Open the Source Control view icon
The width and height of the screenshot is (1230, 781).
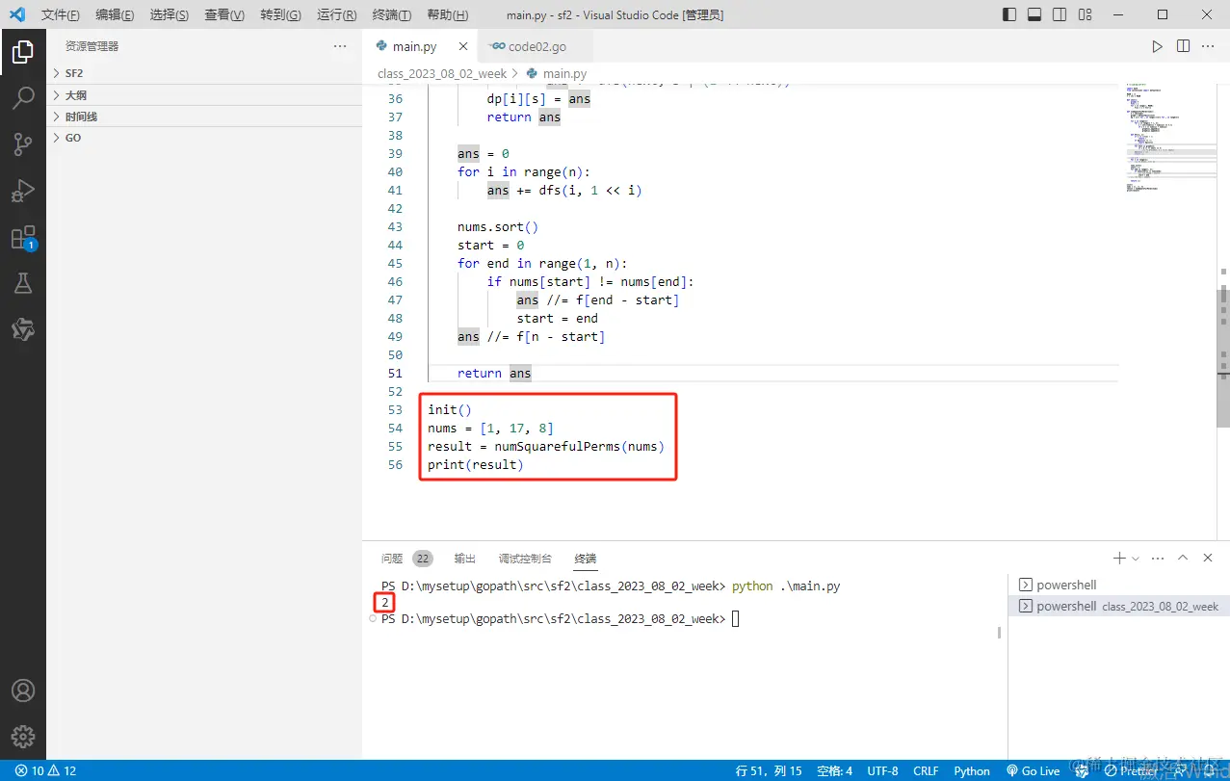(23, 144)
